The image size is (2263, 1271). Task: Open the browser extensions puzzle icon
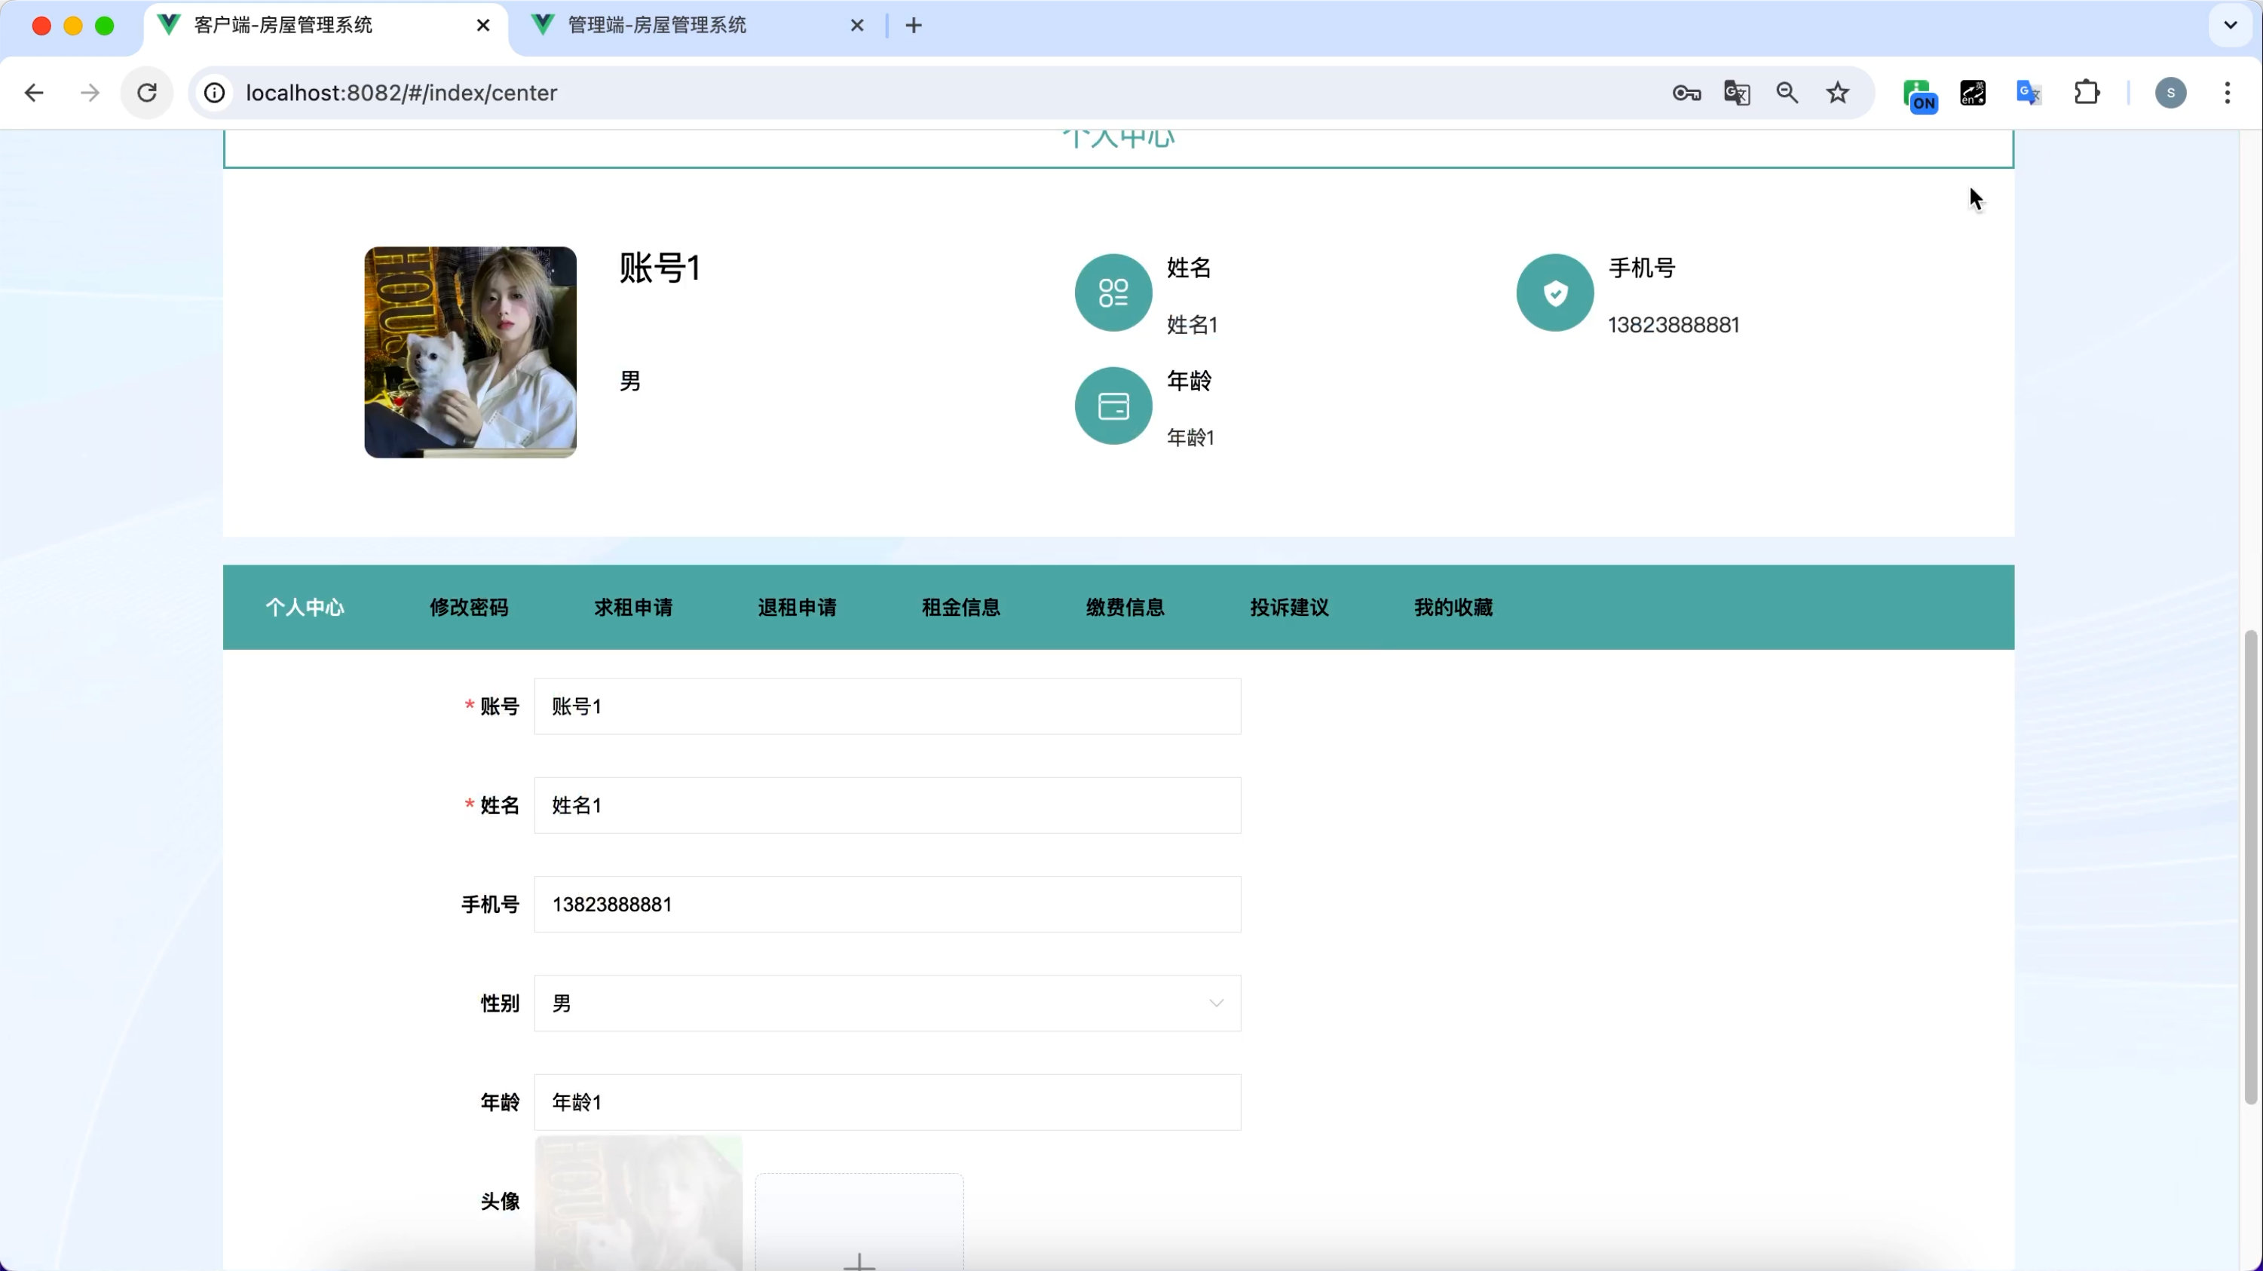tap(2087, 93)
